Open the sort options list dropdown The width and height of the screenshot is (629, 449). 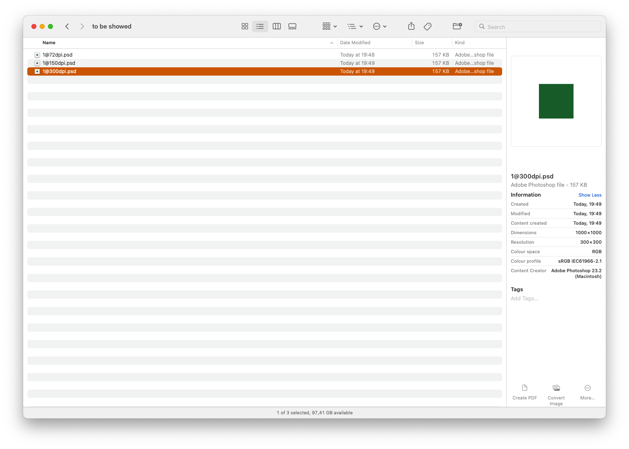coord(355,26)
